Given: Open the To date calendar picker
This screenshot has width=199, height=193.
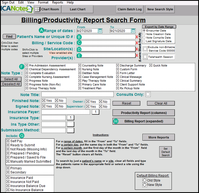Looking at the screenshot, I should [133, 31].
